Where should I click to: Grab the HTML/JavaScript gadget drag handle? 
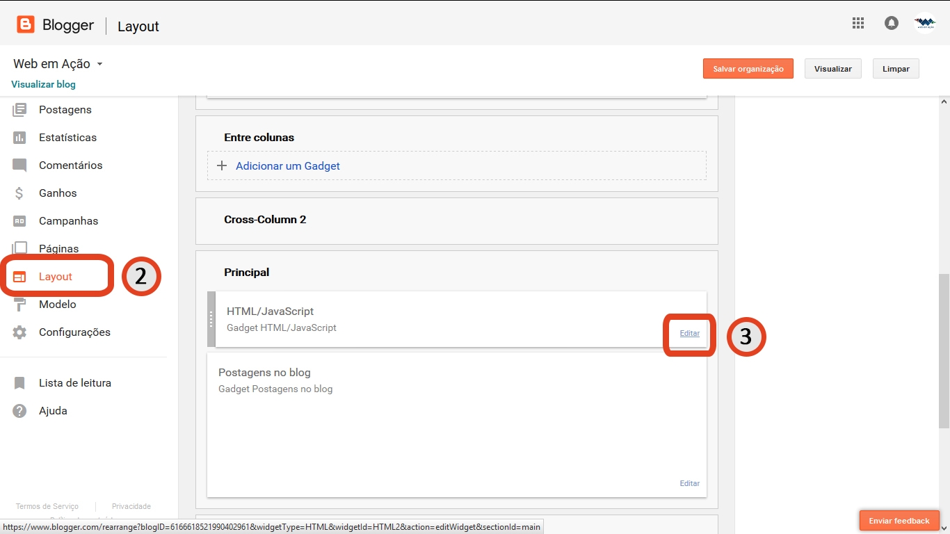211,319
